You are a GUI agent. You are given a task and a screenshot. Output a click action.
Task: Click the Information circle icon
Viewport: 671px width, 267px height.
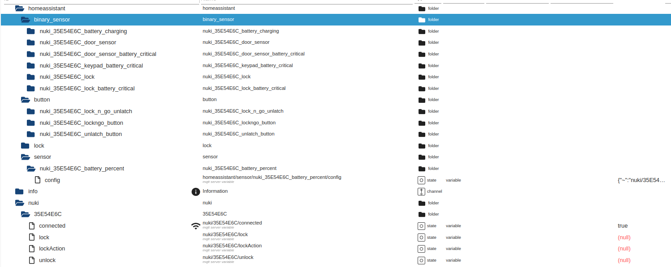pyautogui.click(x=196, y=192)
